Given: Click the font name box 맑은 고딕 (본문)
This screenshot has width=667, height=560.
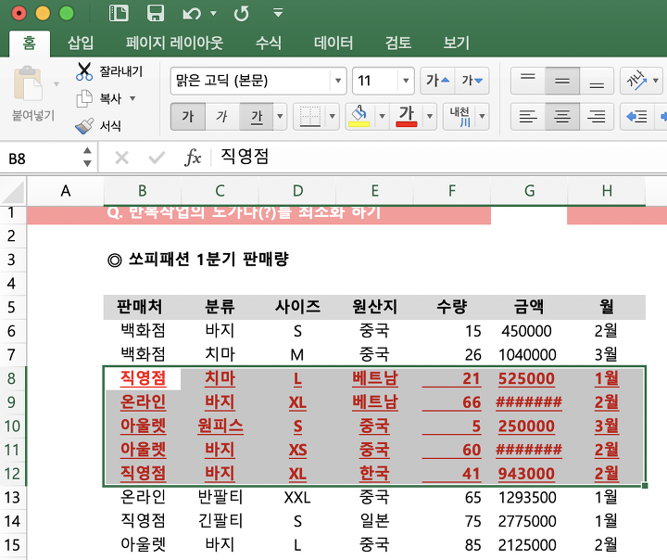Looking at the screenshot, I should click(251, 81).
